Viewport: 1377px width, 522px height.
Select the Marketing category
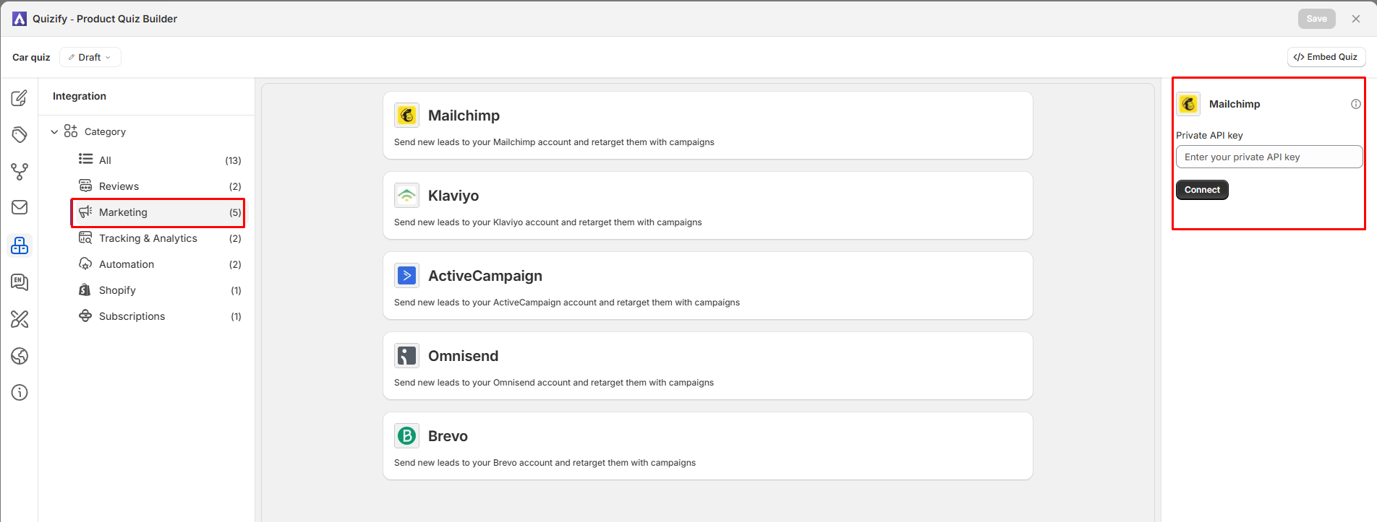158,212
